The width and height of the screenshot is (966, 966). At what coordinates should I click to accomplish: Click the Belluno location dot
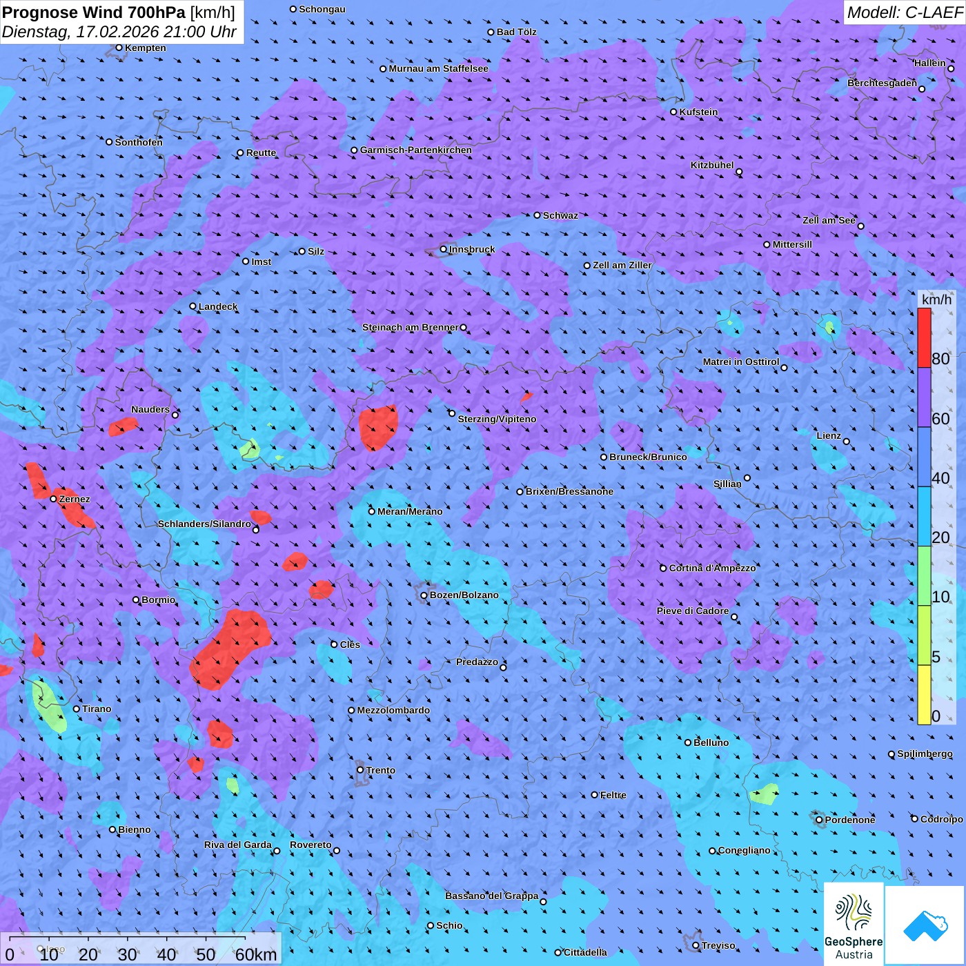click(x=688, y=742)
